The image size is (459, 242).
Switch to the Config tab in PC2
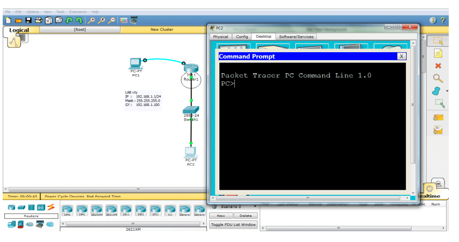pos(242,37)
